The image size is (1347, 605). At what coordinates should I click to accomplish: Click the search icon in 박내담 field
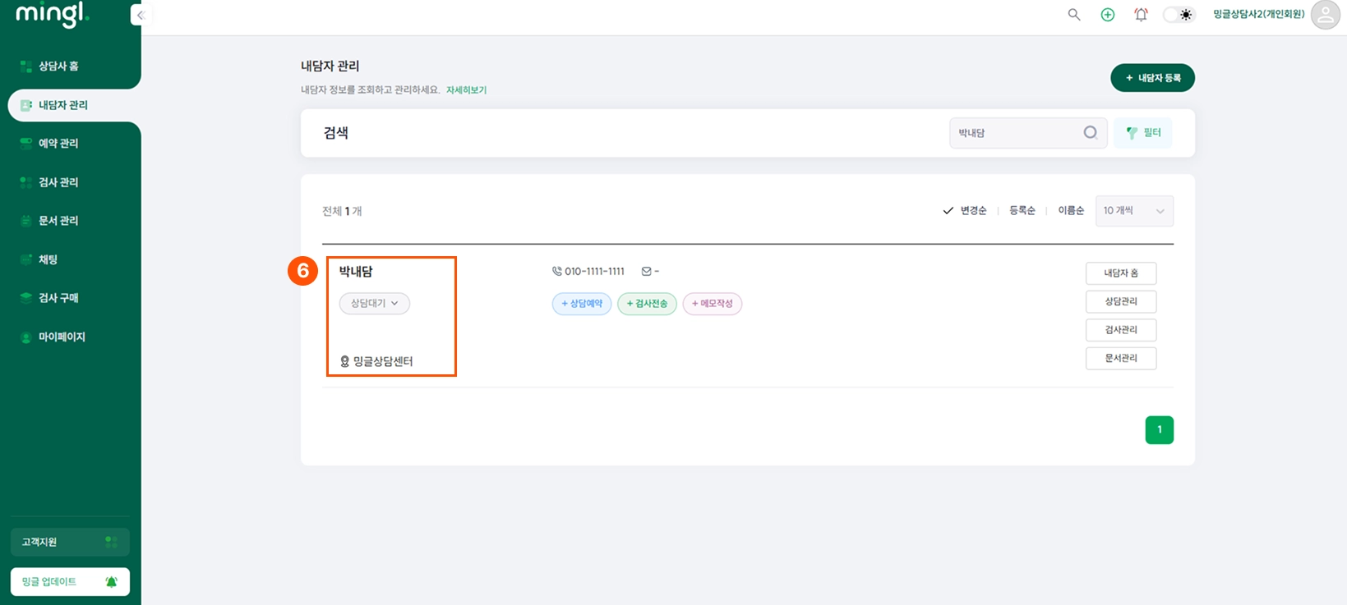[1090, 133]
